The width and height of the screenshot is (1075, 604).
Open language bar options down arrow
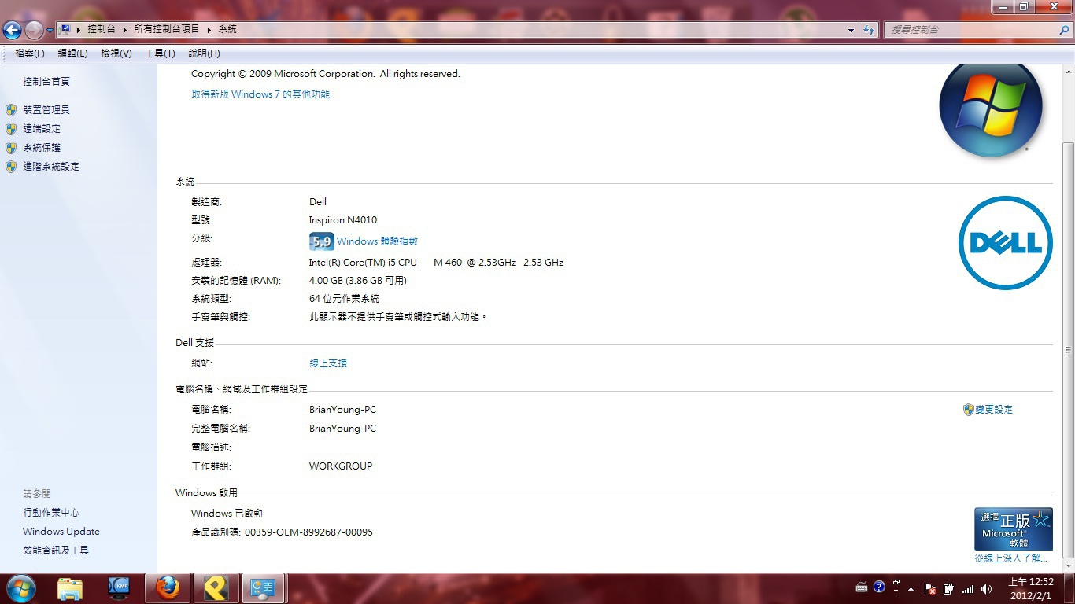coord(896,592)
